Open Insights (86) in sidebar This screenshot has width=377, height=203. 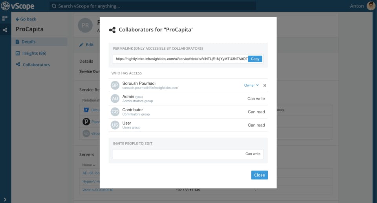click(34, 53)
